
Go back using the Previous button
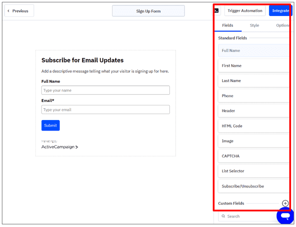click(19, 10)
